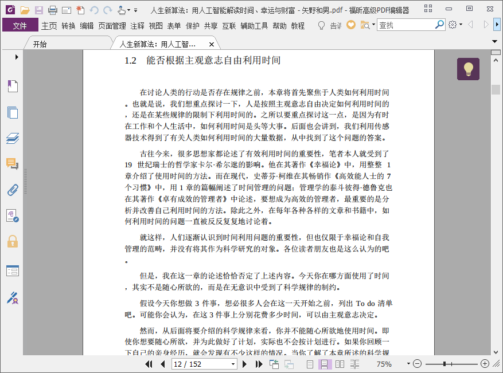Go to the next search result arrow
Viewport: 503px width, 373px height.
click(486, 25)
